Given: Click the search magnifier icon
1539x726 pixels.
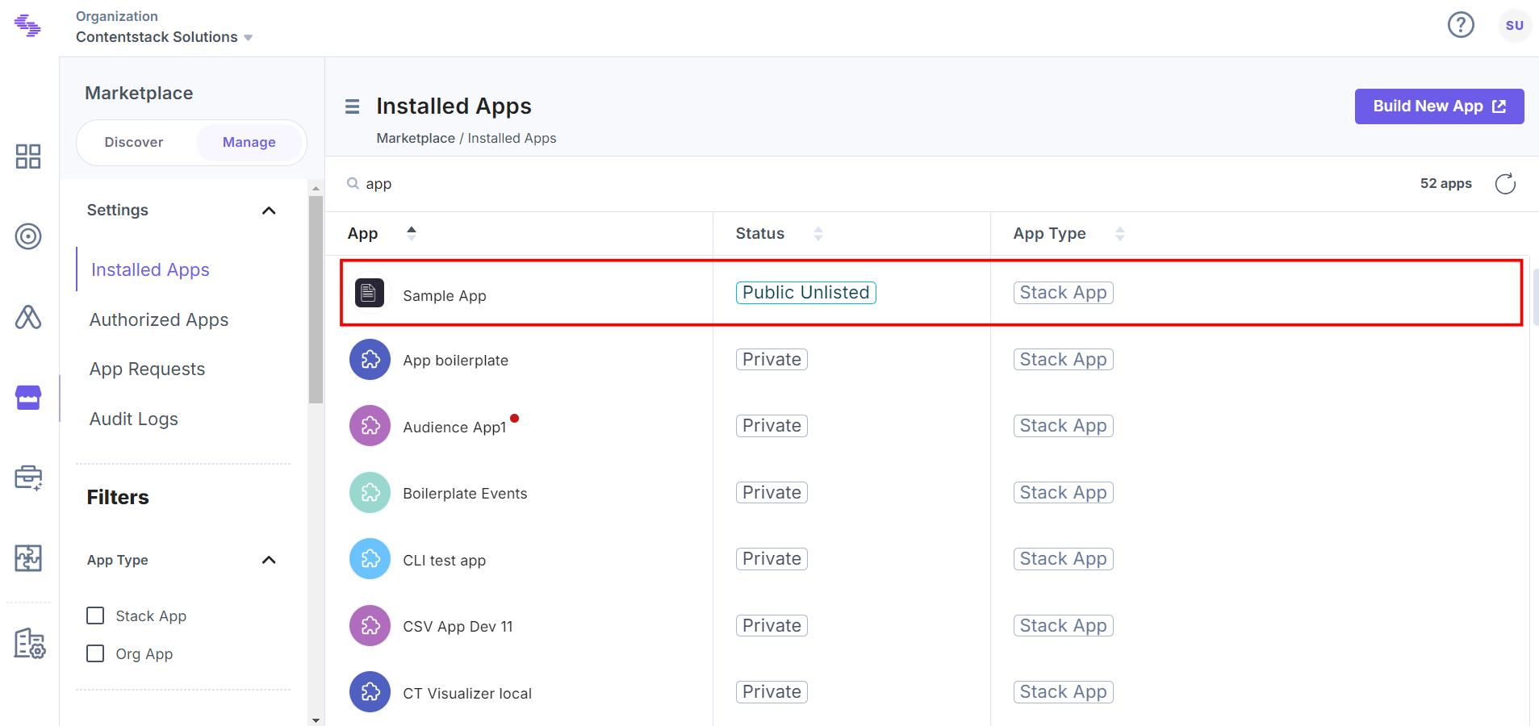Looking at the screenshot, I should pyautogui.click(x=353, y=183).
